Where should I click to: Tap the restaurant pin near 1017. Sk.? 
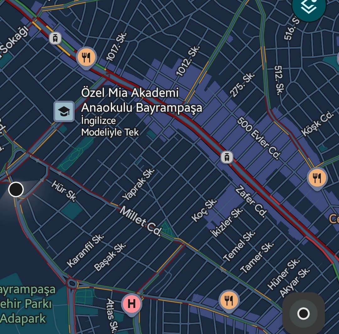pyautogui.click(x=86, y=57)
